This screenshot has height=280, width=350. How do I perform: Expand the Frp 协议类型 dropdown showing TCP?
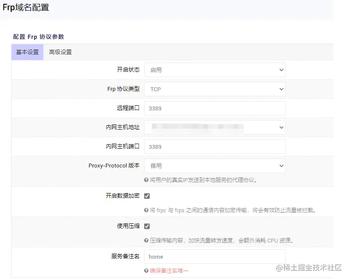coord(215,89)
